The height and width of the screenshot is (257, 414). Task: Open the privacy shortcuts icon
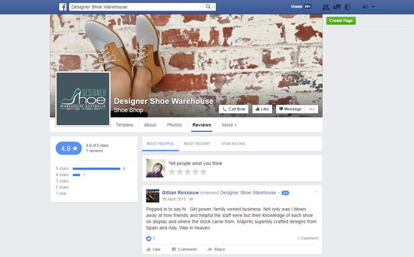365,7
